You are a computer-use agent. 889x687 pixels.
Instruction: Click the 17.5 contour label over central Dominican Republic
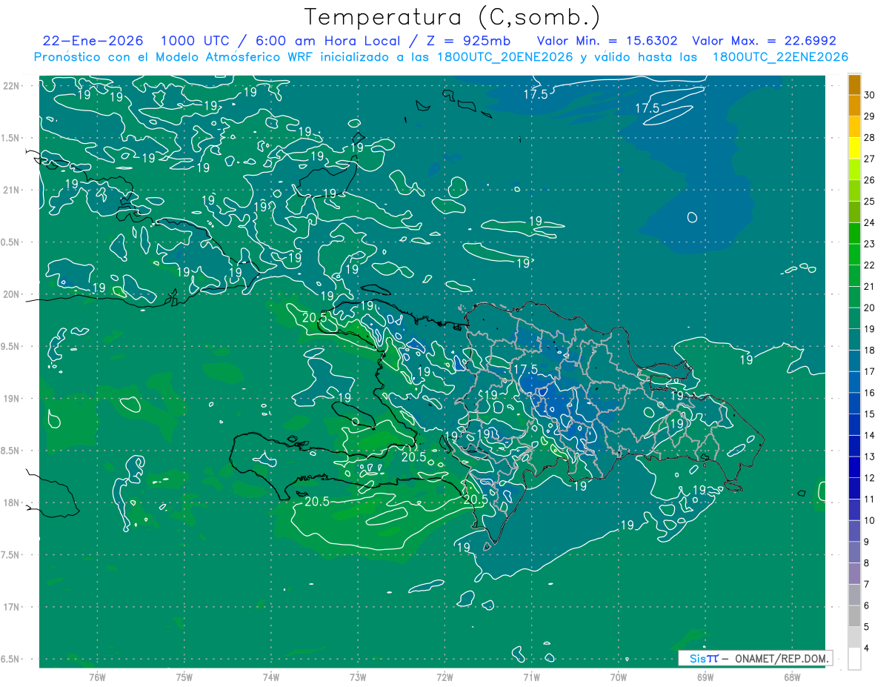click(525, 369)
